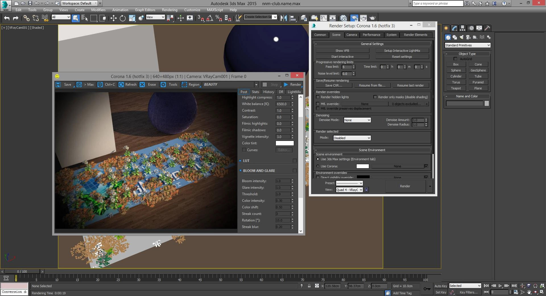Viewport: 546px width, 296px height.
Task: Open the Modifiers menu
Action: 98,10
